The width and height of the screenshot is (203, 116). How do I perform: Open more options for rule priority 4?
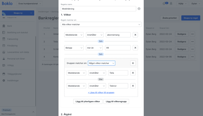click(x=192, y=57)
